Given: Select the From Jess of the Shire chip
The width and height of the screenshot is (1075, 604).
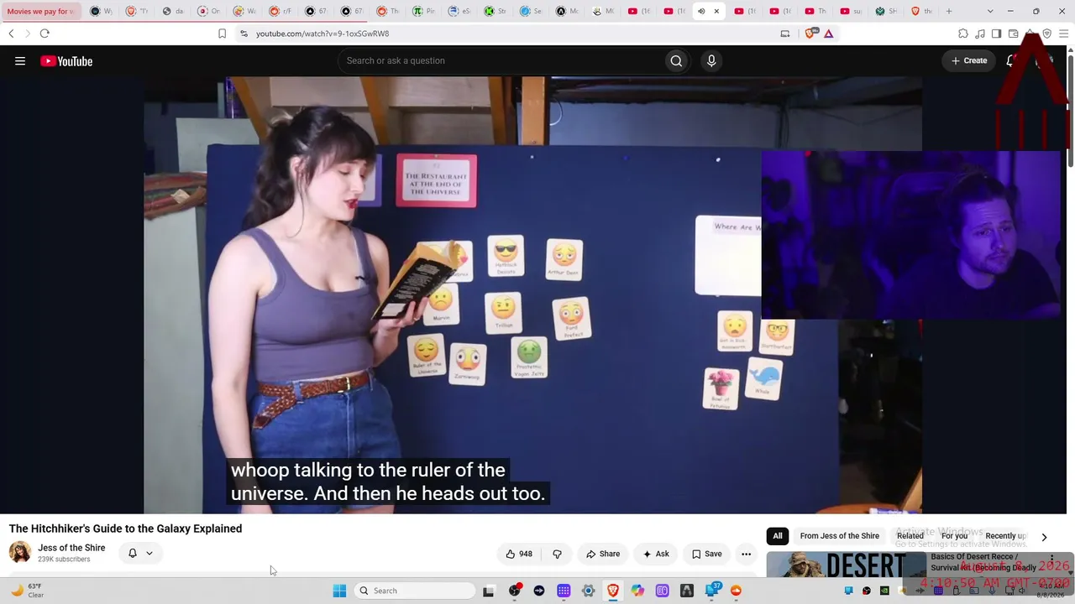Looking at the screenshot, I should [x=840, y=536].
